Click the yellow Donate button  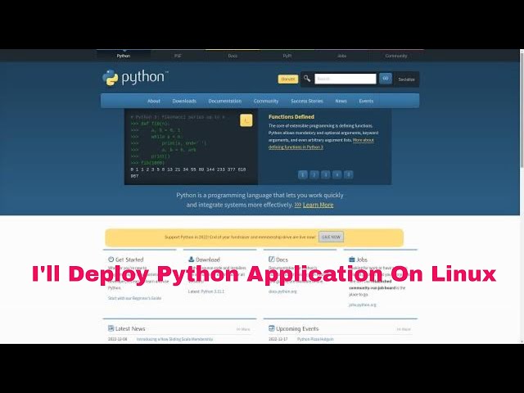point(287,79)
